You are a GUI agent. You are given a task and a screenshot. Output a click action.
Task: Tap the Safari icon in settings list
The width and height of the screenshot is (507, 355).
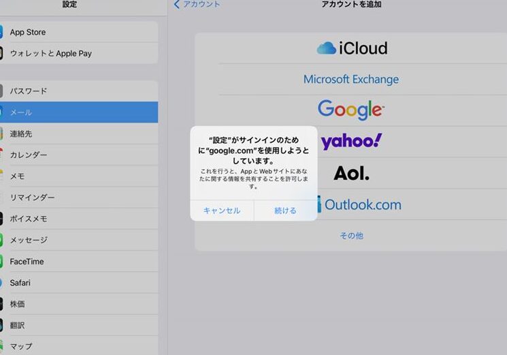2,283
